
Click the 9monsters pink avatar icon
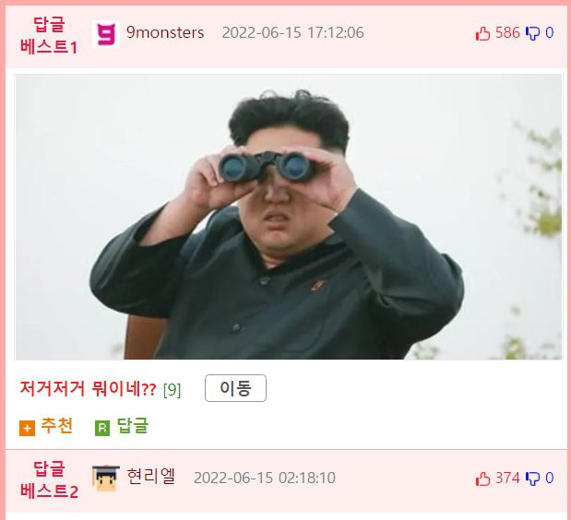[105, 34]
